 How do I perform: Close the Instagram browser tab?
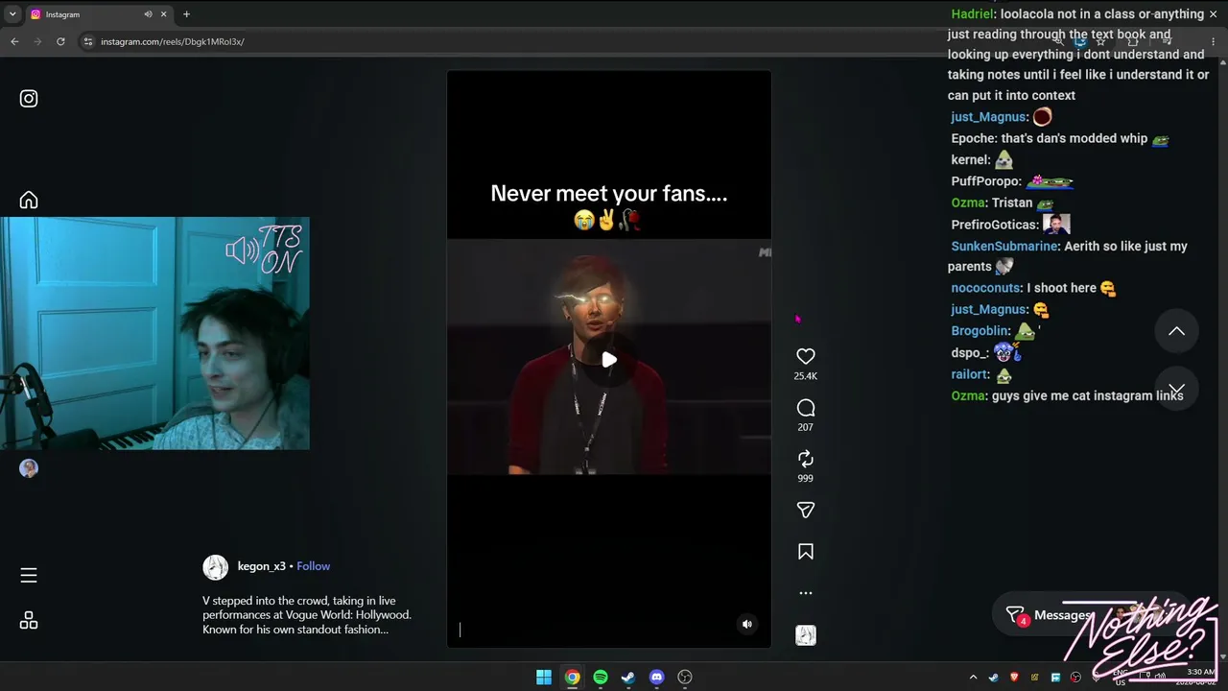point(164,14)
